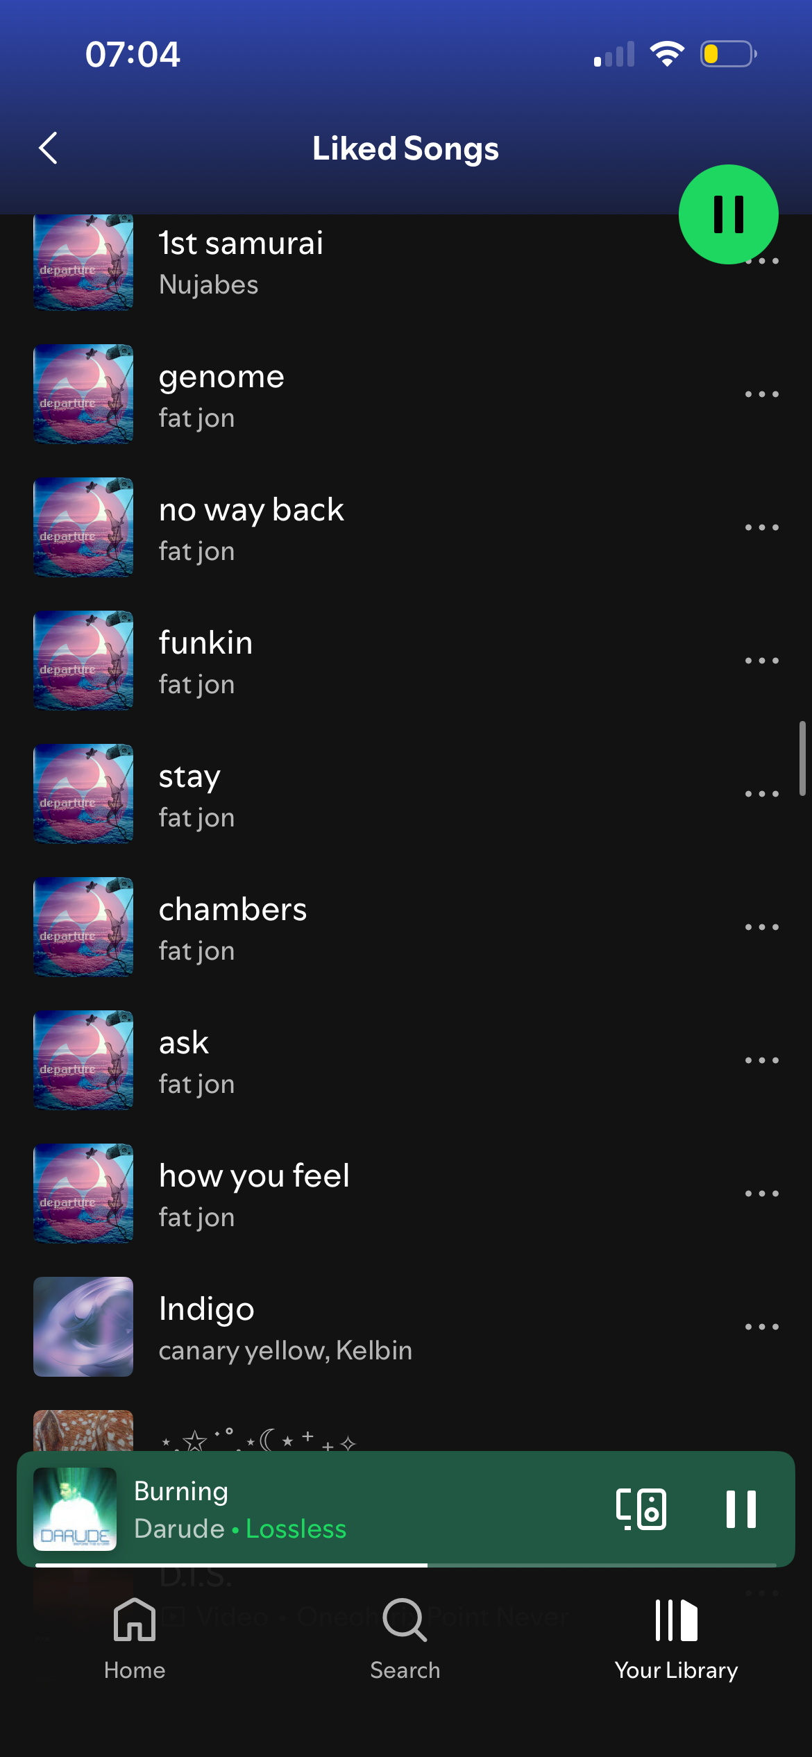The height and width of the screenshot is (1757, 812).
Task: Open the Home tab
Action: pyautogui.click(x=135, y=1639)
